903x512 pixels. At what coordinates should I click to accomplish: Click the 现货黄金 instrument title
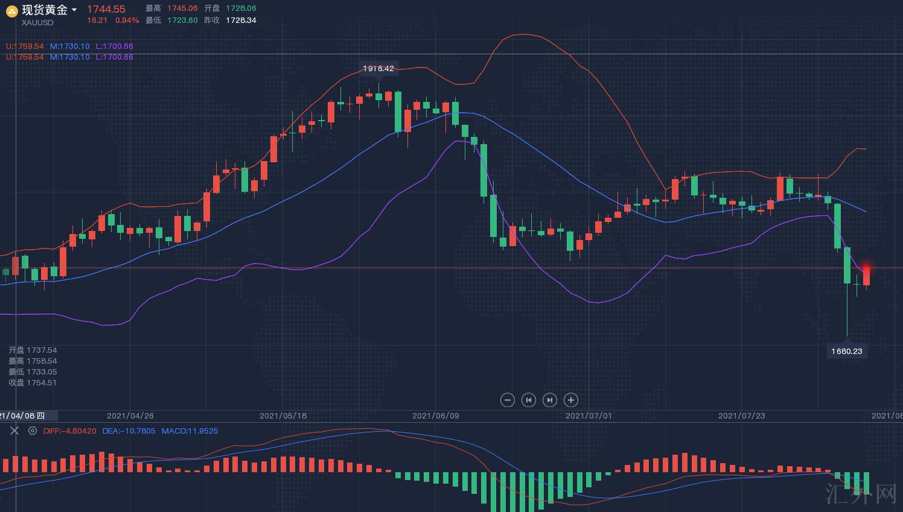pos(44,10)
